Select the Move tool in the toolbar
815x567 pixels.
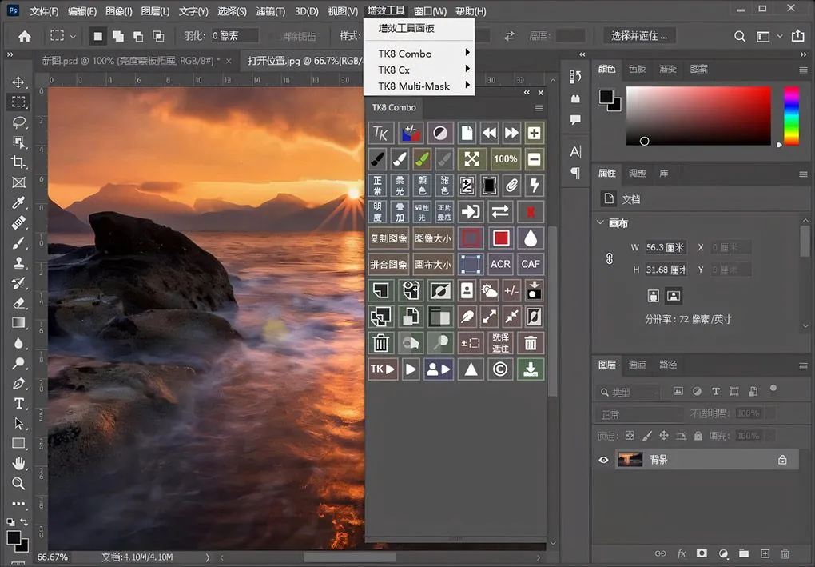[x=18, y=82]
